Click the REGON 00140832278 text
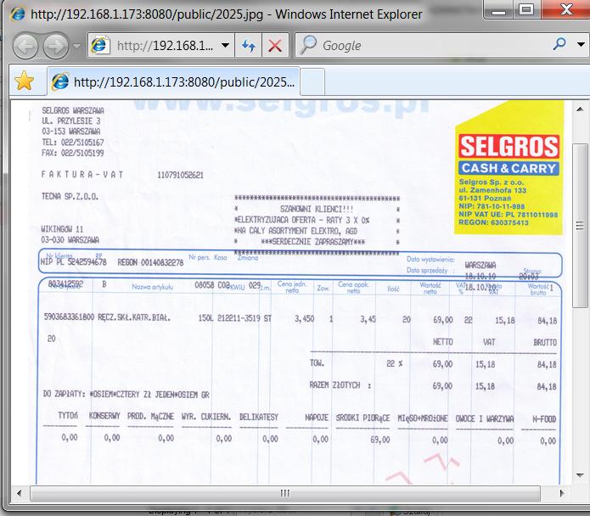The image size is (590, 516). pos(150,262)
